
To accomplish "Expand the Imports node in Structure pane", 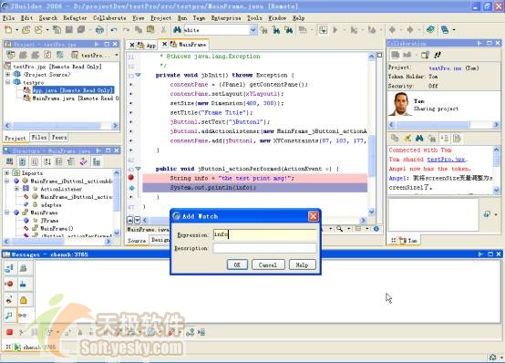I will pyautogui.click(x=6, y=173).
